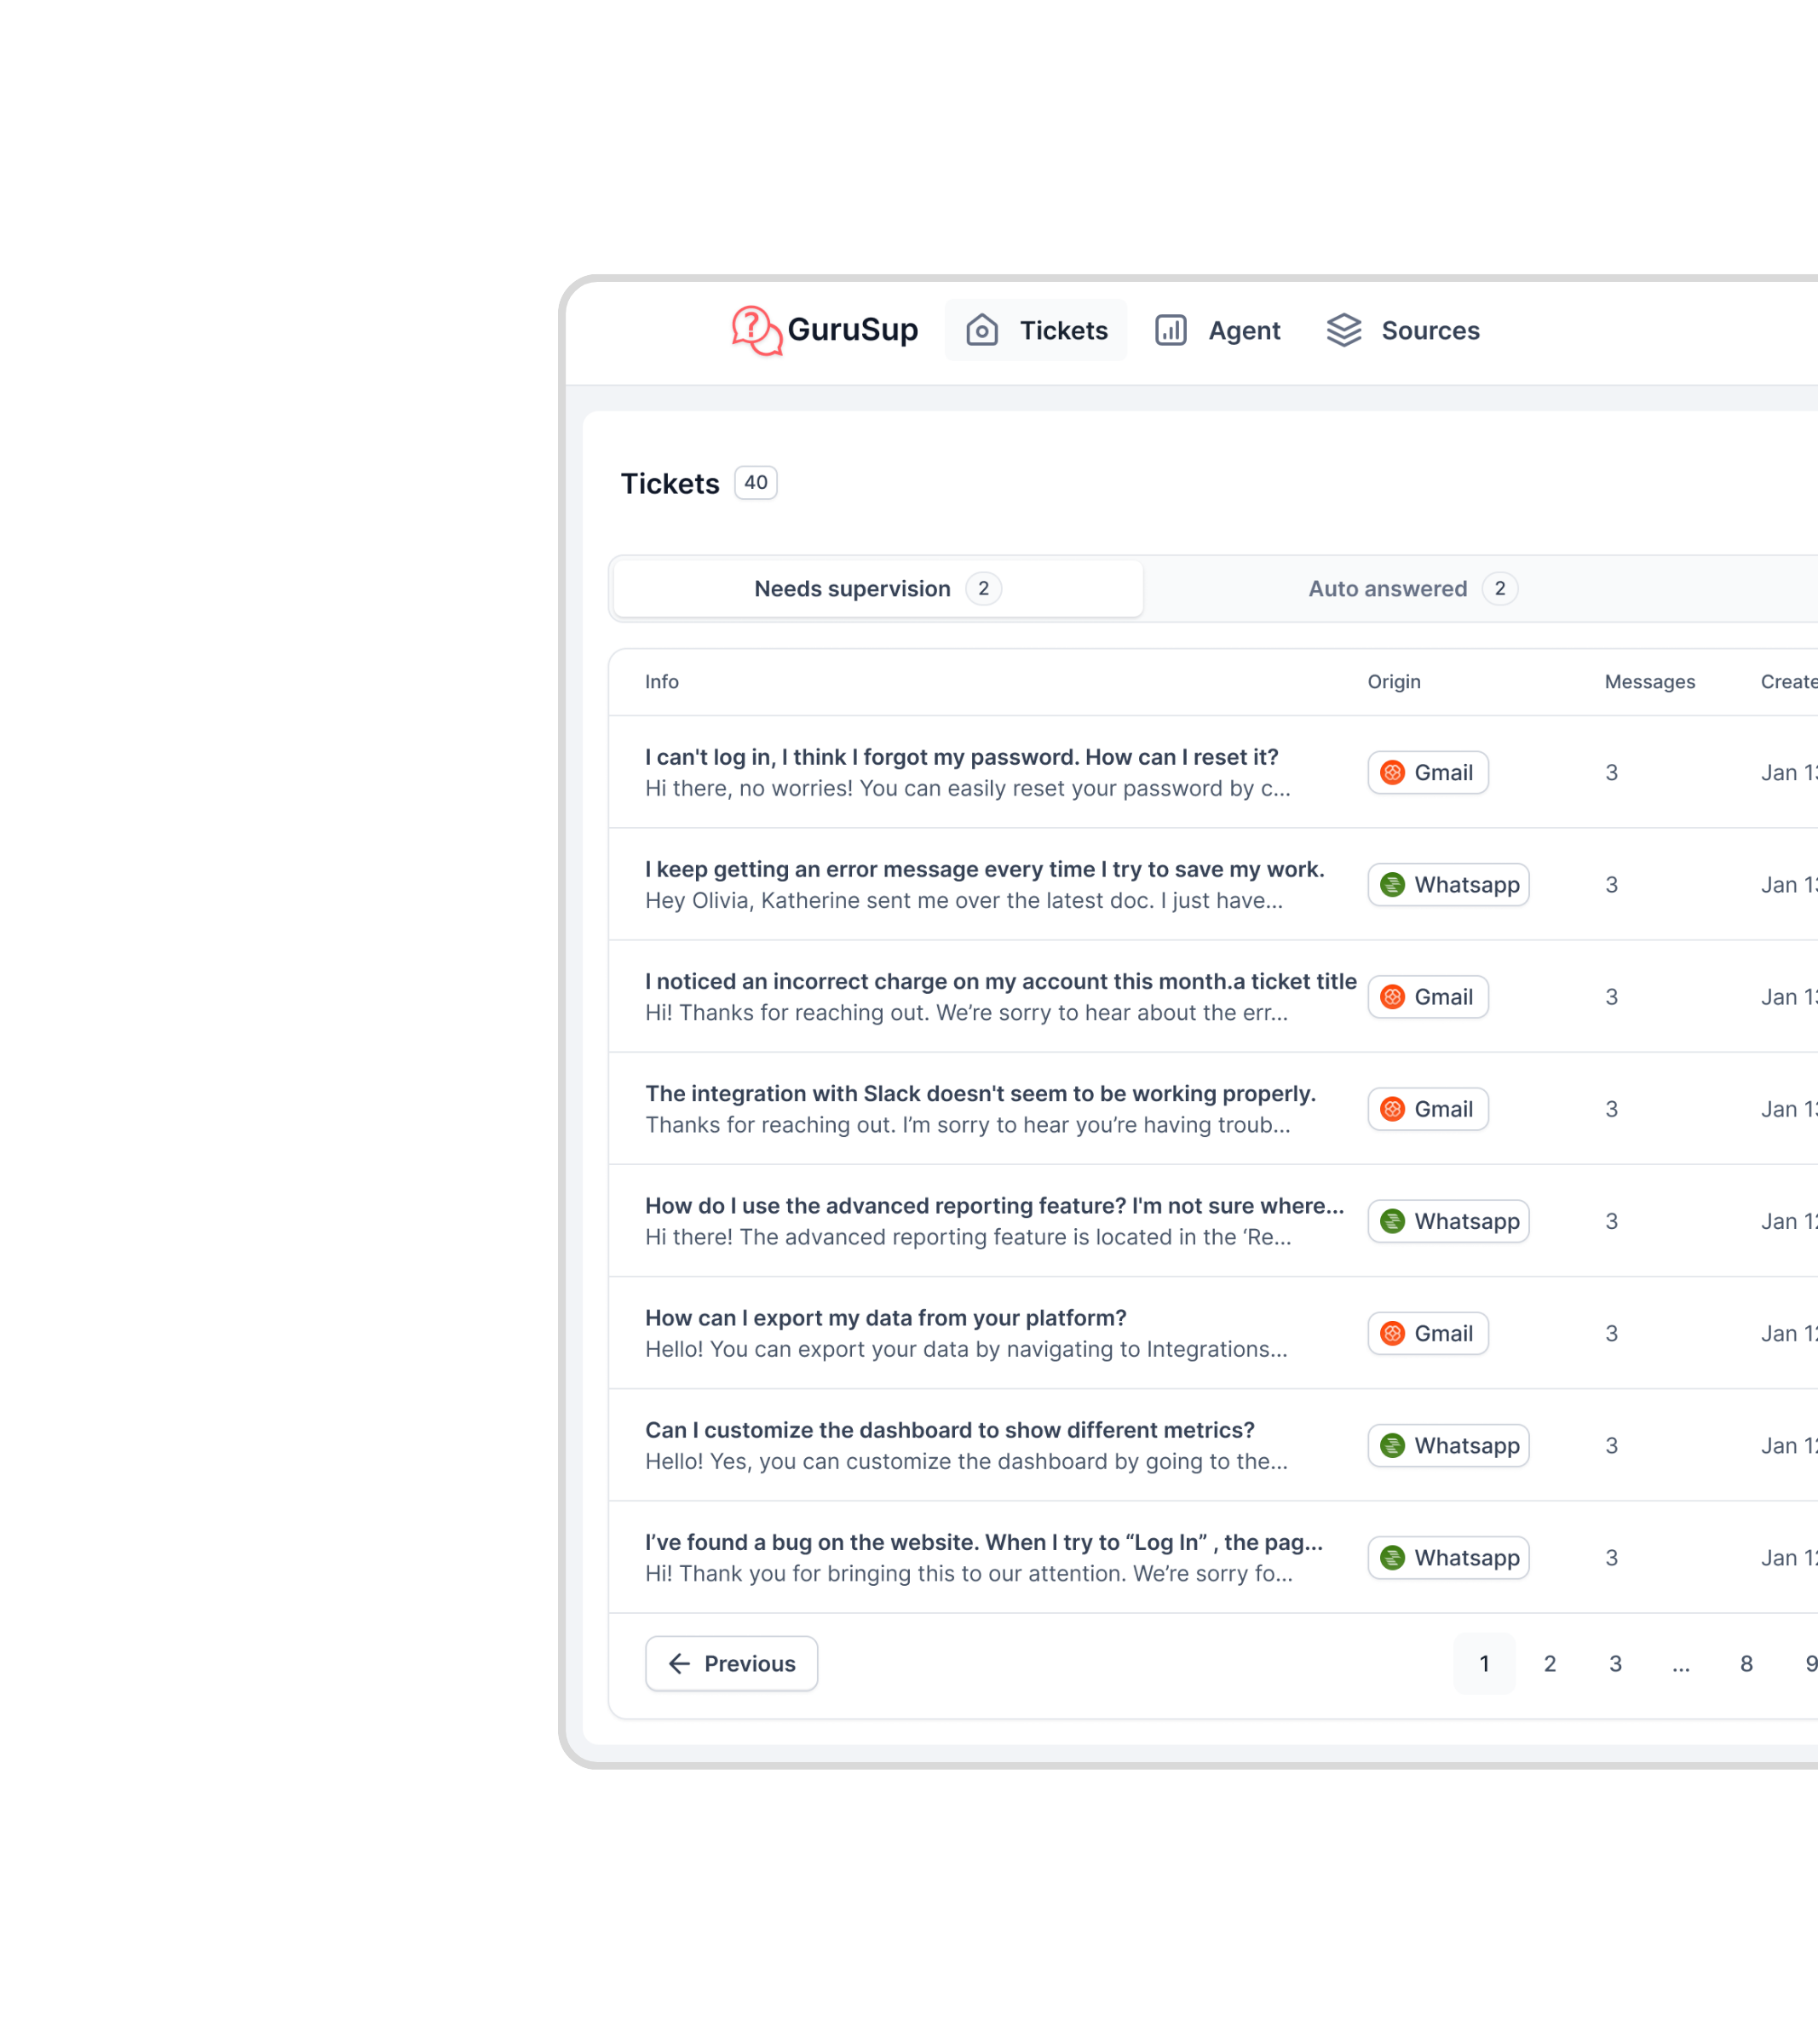Go to page 1
The height and width of the screenshot is (2044, 1818).
[1484, 1663]
